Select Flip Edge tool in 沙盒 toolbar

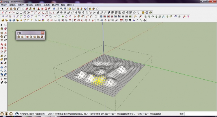[42, 37]
